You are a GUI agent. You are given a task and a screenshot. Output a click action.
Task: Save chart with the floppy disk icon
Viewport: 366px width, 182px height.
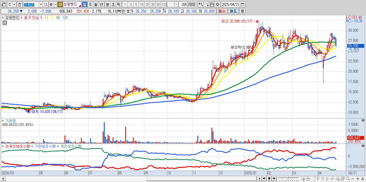212,4
